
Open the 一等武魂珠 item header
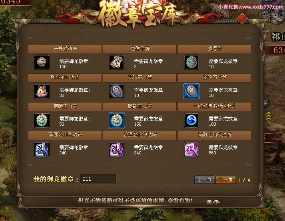65,49
